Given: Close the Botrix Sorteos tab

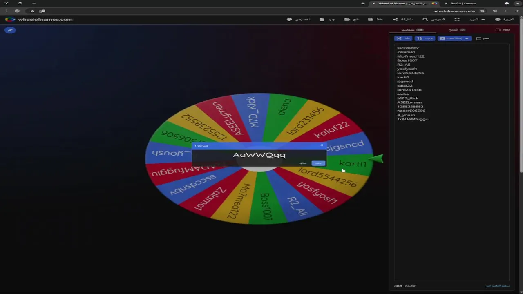Looking at the screenshot, I should (446, 4).
